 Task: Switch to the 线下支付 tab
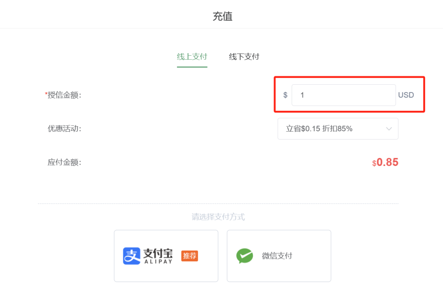[244, 56]
